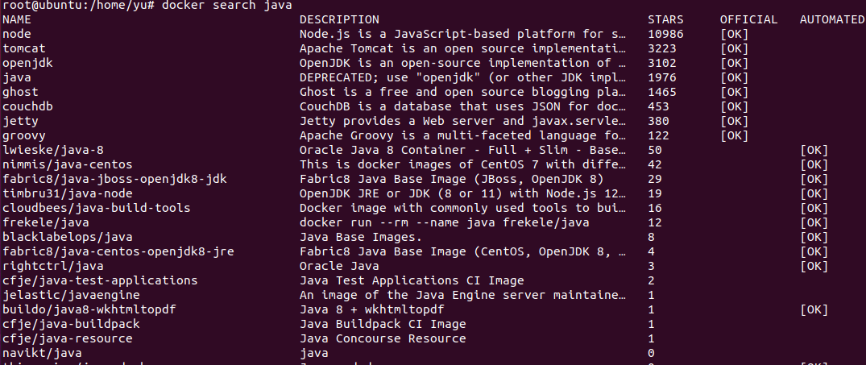Click the Apache Tomcat description text

pyautogui.click(x=463, y=48)
